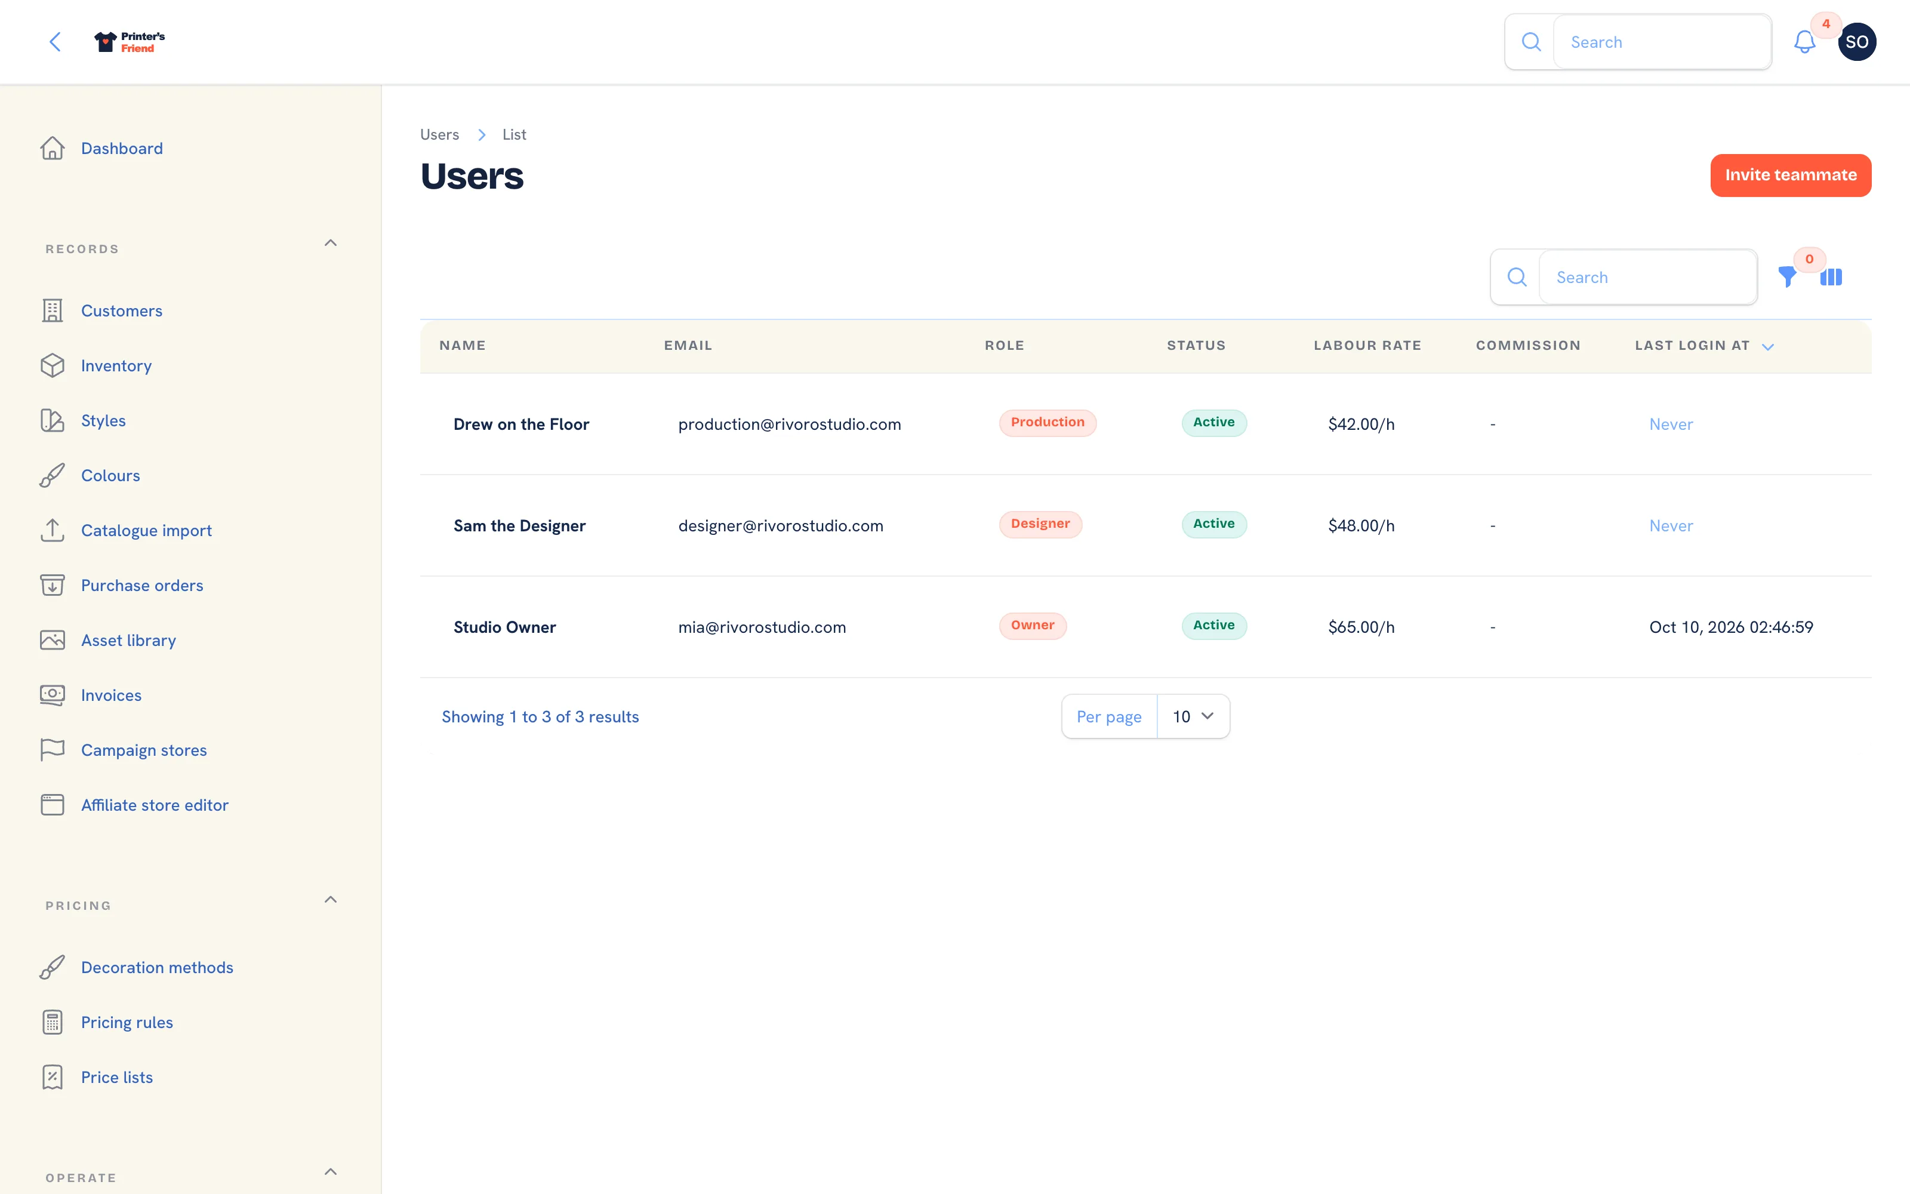Click the Customers building icon
The image size is (1910, 1194).
[53, 311]
